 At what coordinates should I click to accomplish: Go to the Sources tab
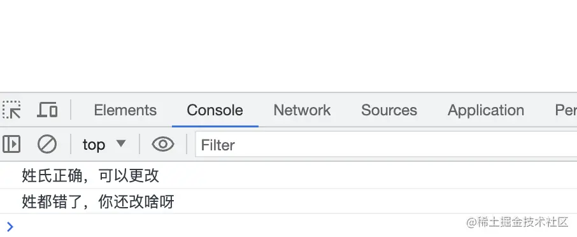coord(389,110)
